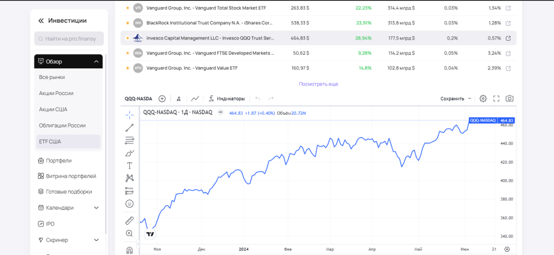
Task: Open the Индикаторы button
Action: coord(227,99)
